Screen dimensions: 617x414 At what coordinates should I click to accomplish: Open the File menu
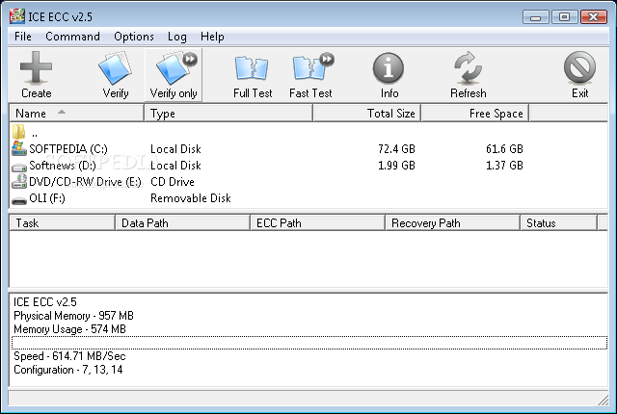coord(23,37)
